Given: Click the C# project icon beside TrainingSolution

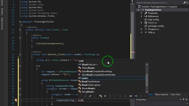Looking at the screenshot, I should [x=143, y=10].
